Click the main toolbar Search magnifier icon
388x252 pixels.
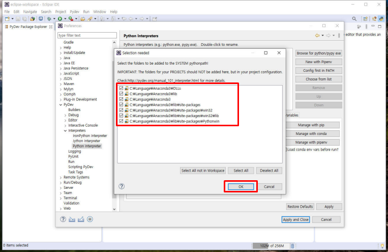click(x=354, y=19)
